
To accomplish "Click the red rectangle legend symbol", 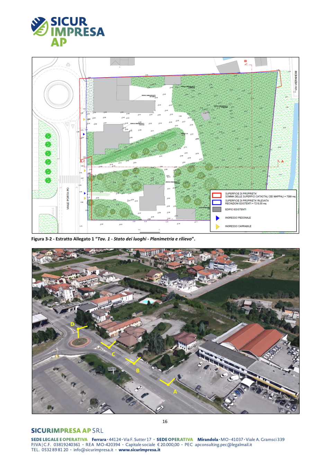I will coord(217,195).
